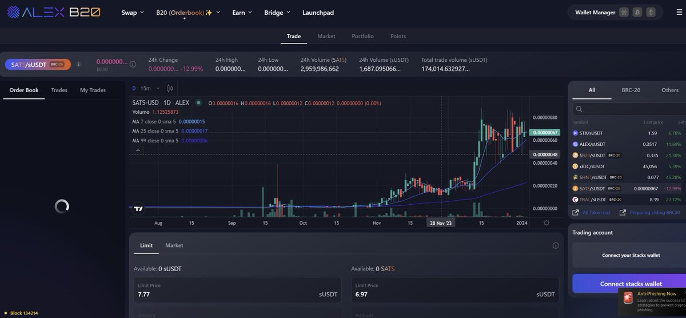This screenshot has height=318, width=686.
Task: Click the Connect stacks wallet button
Action: (629, 284)
